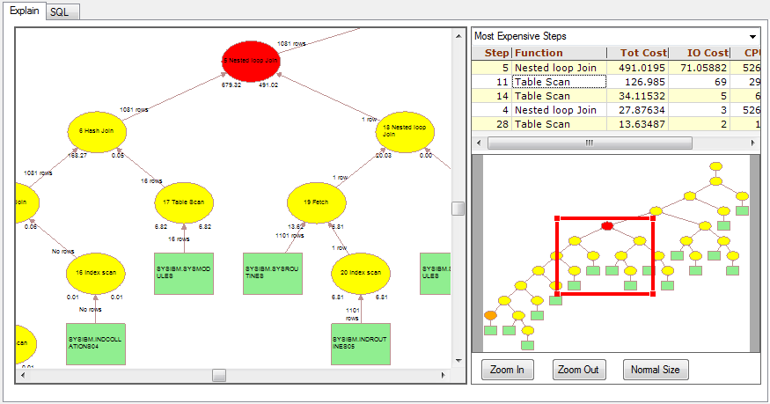This screenshot has height=404, width=770.
Task: Click the 491.0195 total cost cell
Action: pyautogui.click(x=637, y=68)
